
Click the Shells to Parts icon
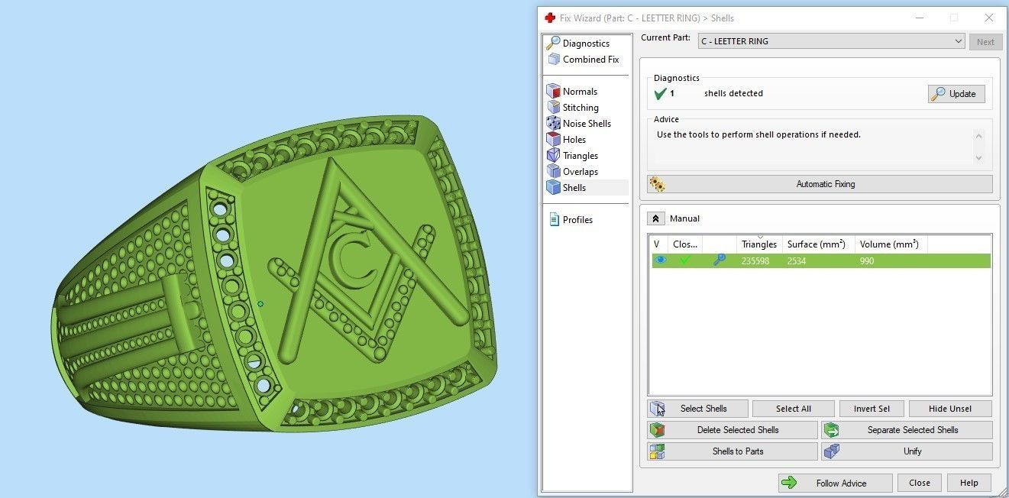click(657, 451)
